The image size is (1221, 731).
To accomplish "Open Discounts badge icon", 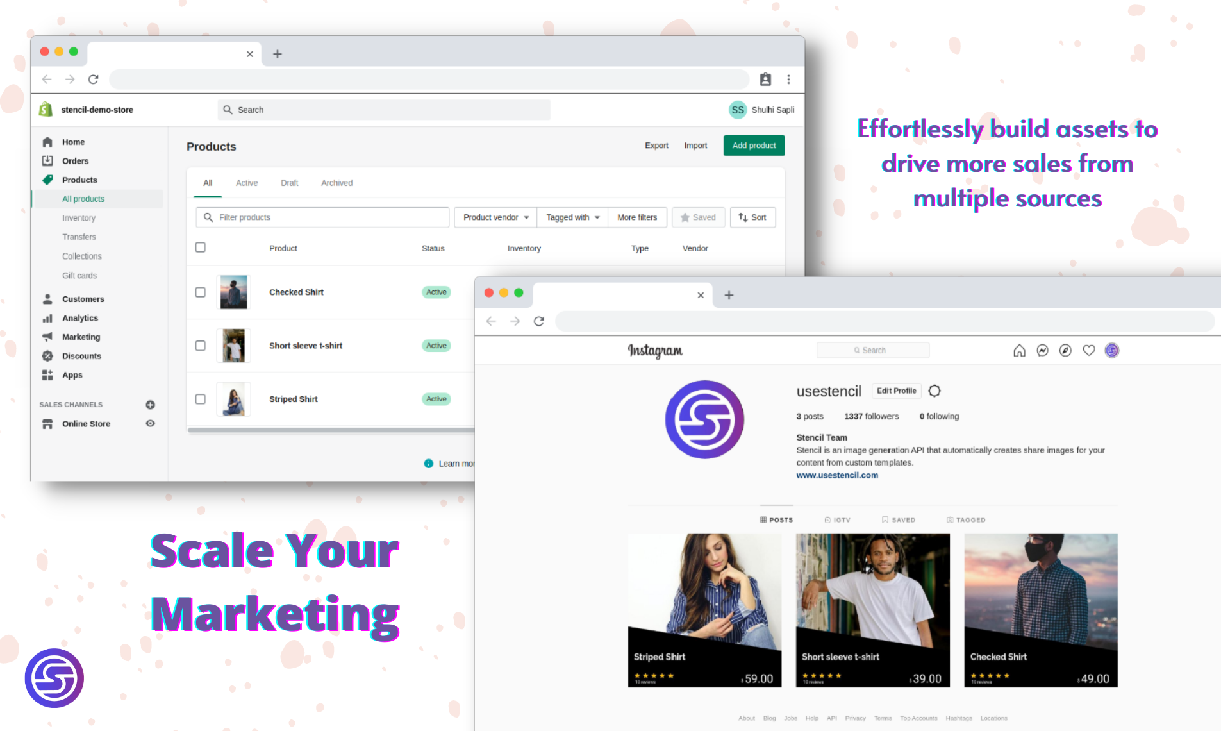I will pyautogui.click(x=47, y=356).
